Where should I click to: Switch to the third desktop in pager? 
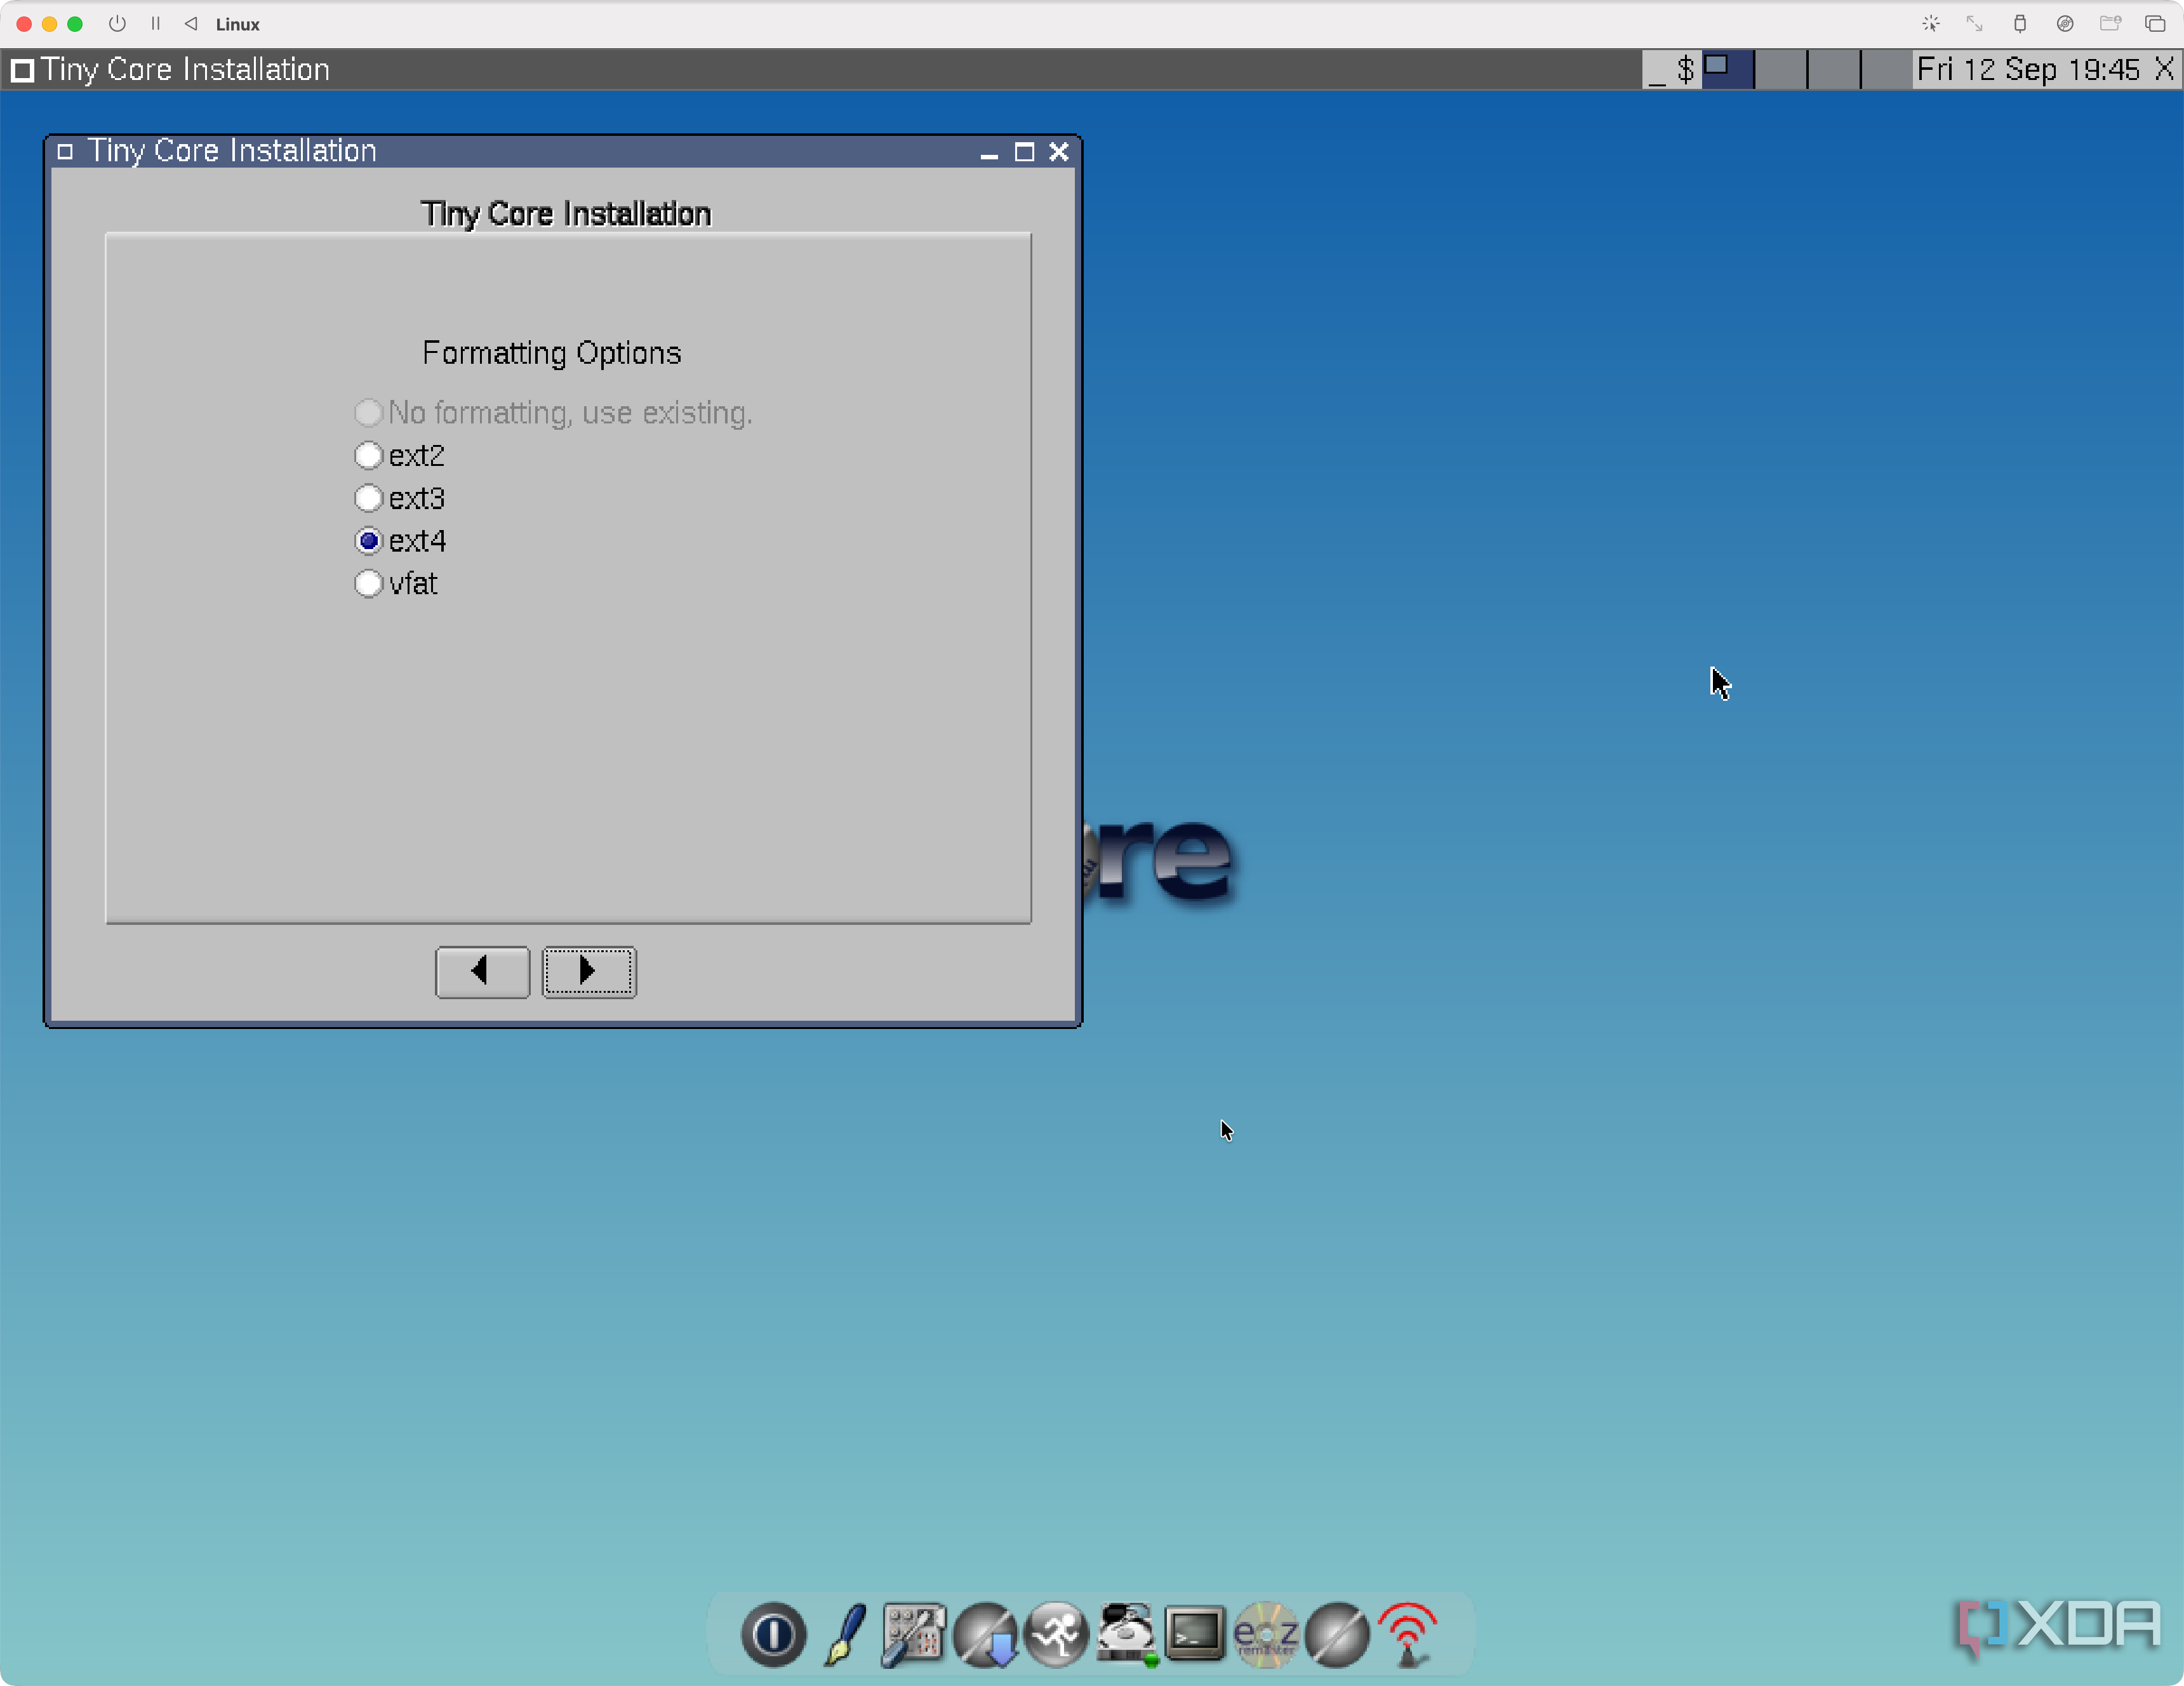(1834, 69)
